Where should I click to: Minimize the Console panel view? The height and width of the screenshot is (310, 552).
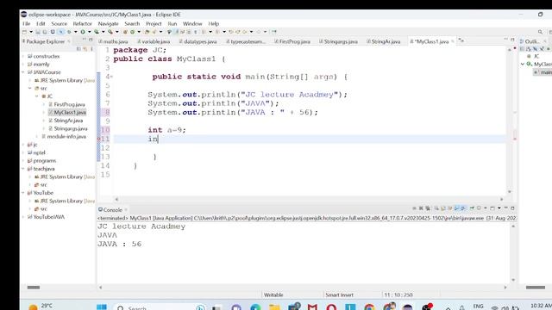coord(506,208)
